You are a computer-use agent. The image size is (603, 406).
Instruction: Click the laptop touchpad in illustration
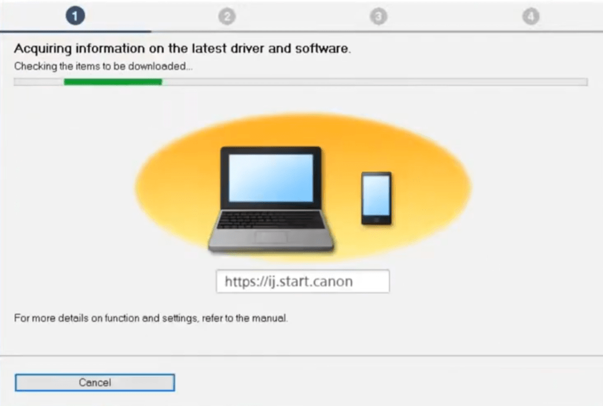(x=271, y=237)
